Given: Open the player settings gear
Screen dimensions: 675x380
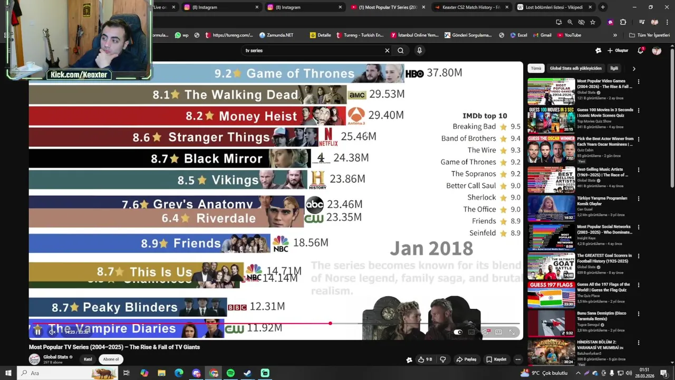Looking at the screenshot, I should (x=485, y=332).
